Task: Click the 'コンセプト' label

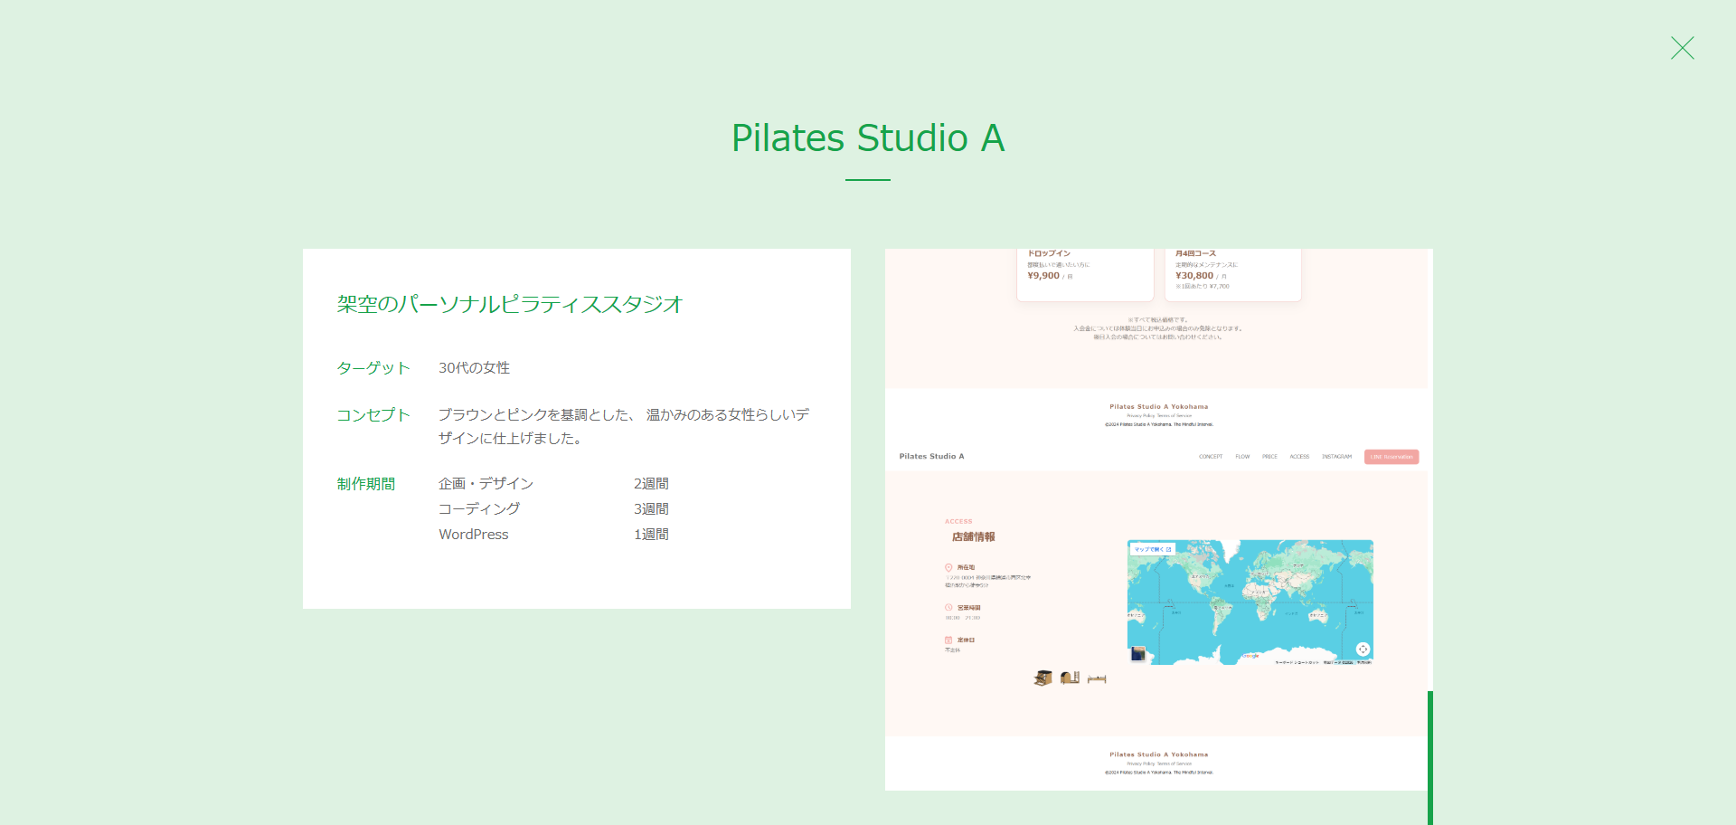Action: click(x=373, y=414)
